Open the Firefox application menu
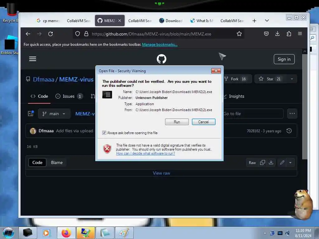Screen dimensions: 319x239 [300, 34]
